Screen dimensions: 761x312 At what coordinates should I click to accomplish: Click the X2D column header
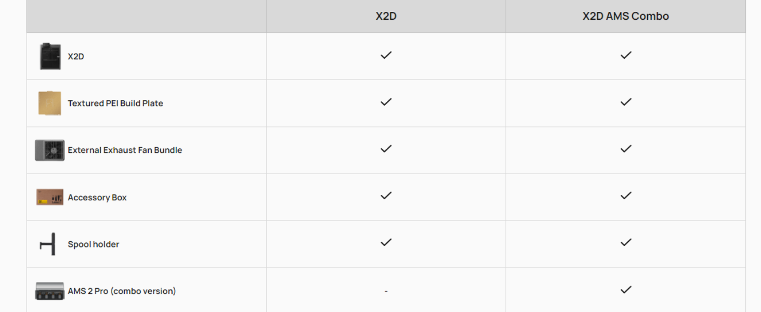tap(386, 16)
